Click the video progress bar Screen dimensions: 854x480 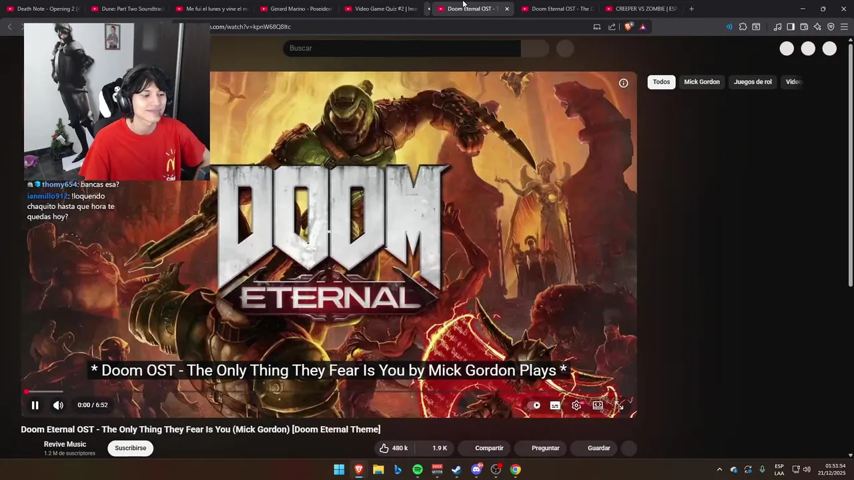[329, 391]
